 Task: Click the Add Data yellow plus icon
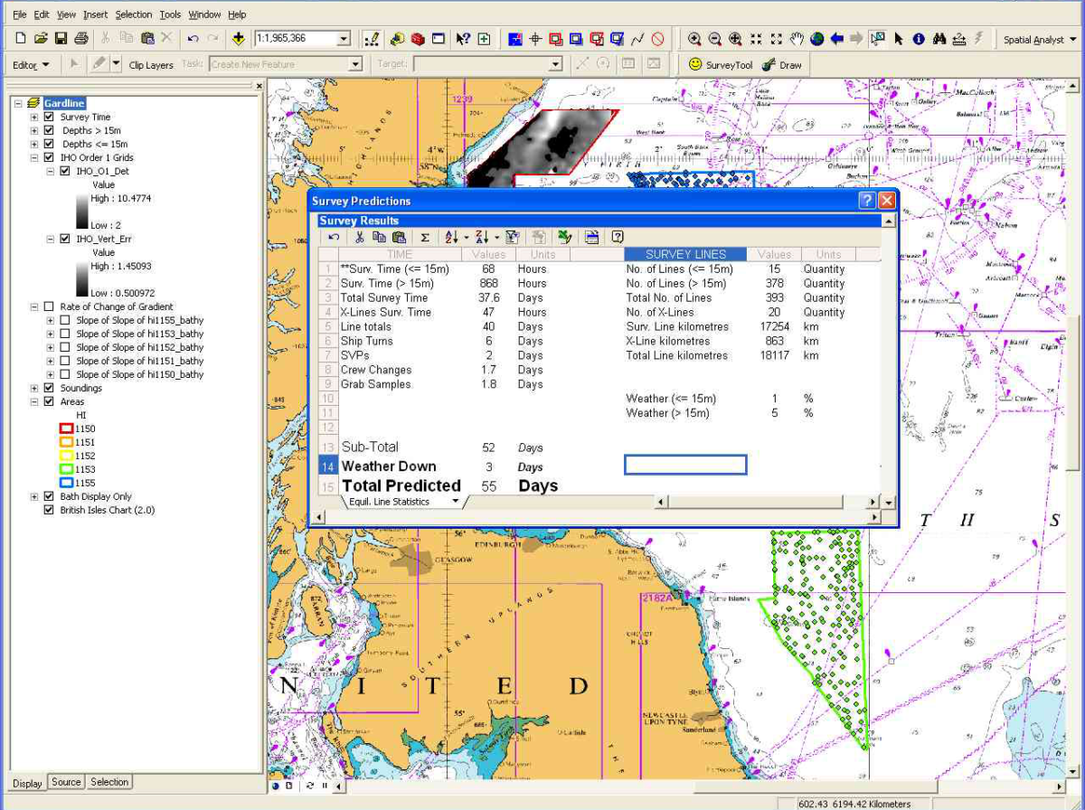pyautogui.click(x=238, y=39)
